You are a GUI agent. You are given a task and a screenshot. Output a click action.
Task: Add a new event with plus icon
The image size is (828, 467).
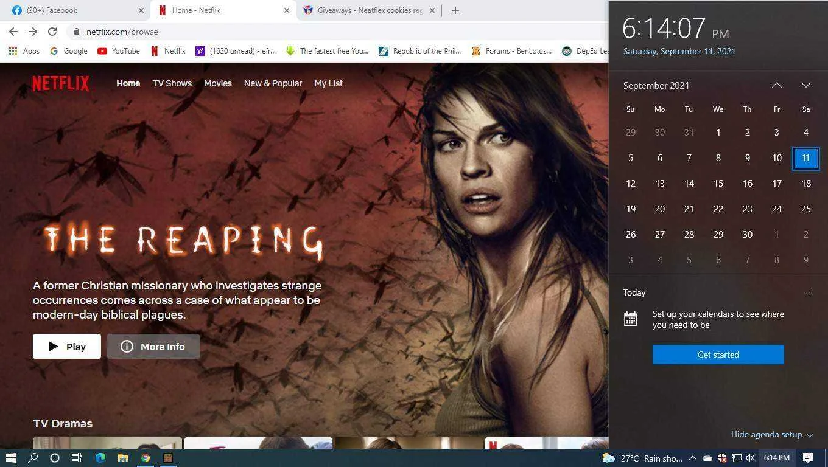pos(809,292)
